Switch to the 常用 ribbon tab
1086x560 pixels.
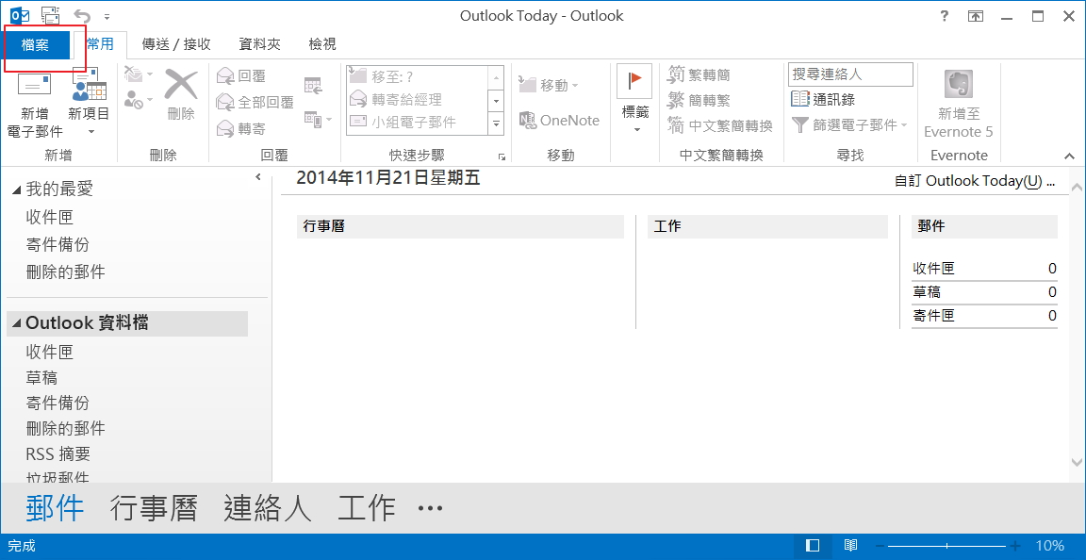(x=101, y=44)
